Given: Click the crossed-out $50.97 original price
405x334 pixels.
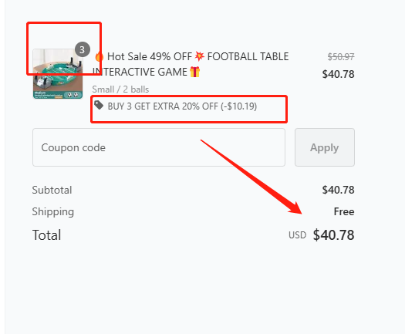Looking at the screenshot, I should 341,57.
